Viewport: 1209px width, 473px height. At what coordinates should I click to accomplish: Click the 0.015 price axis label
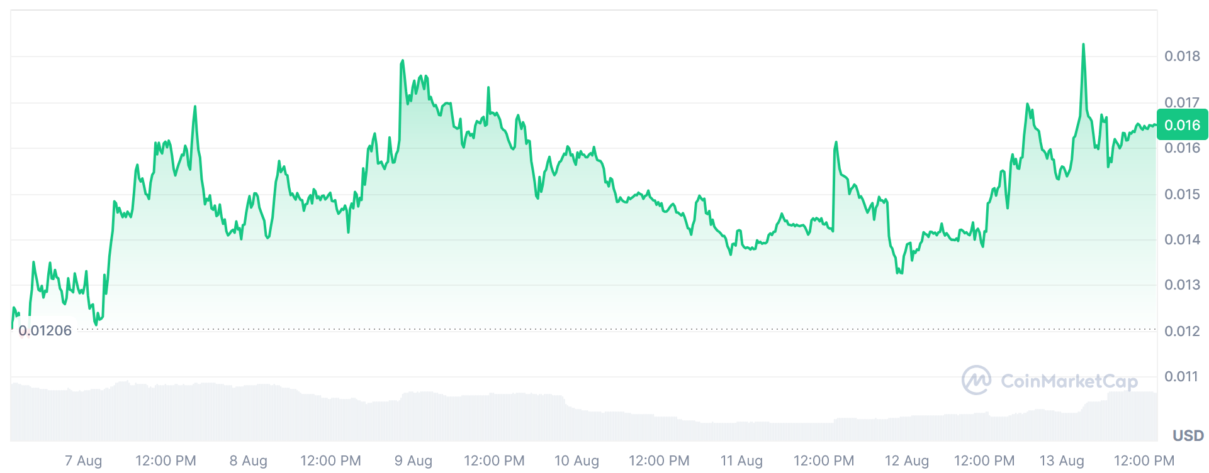click(x=1182, y=194)
